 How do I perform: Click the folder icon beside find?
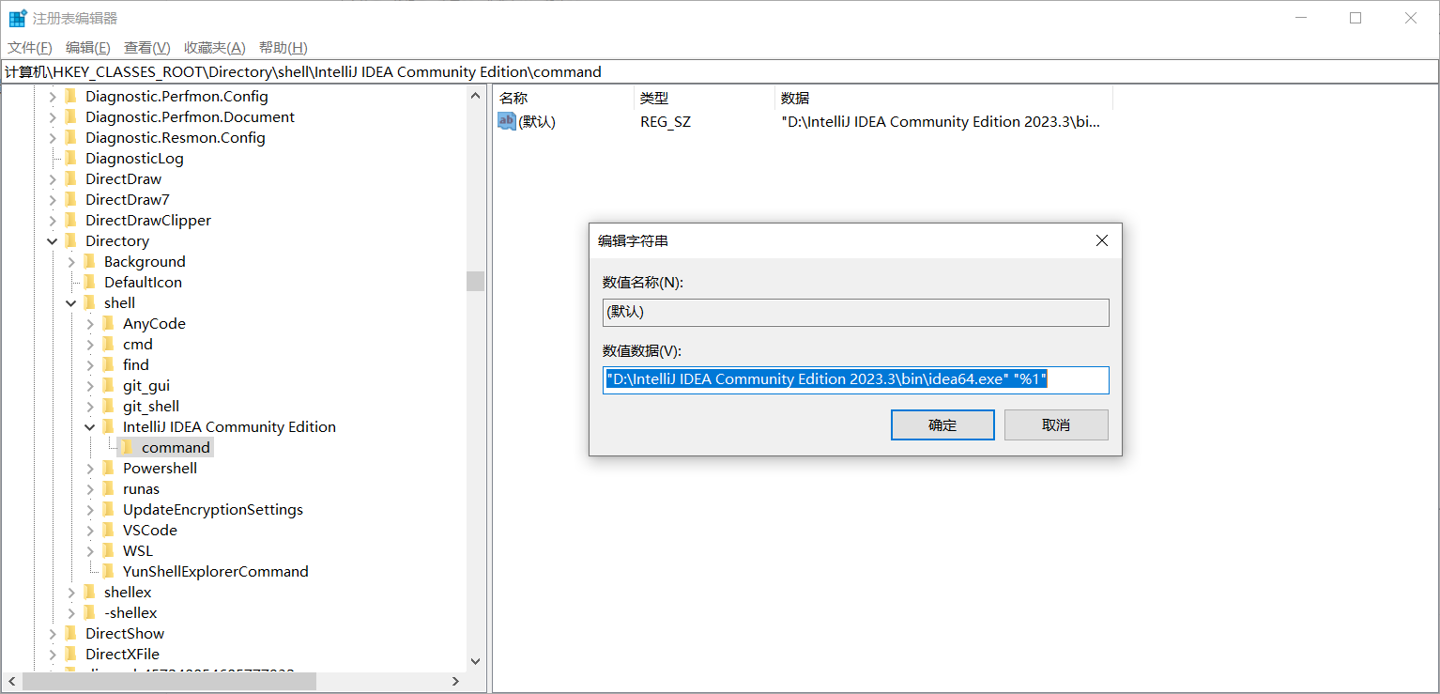coord(109,364)
